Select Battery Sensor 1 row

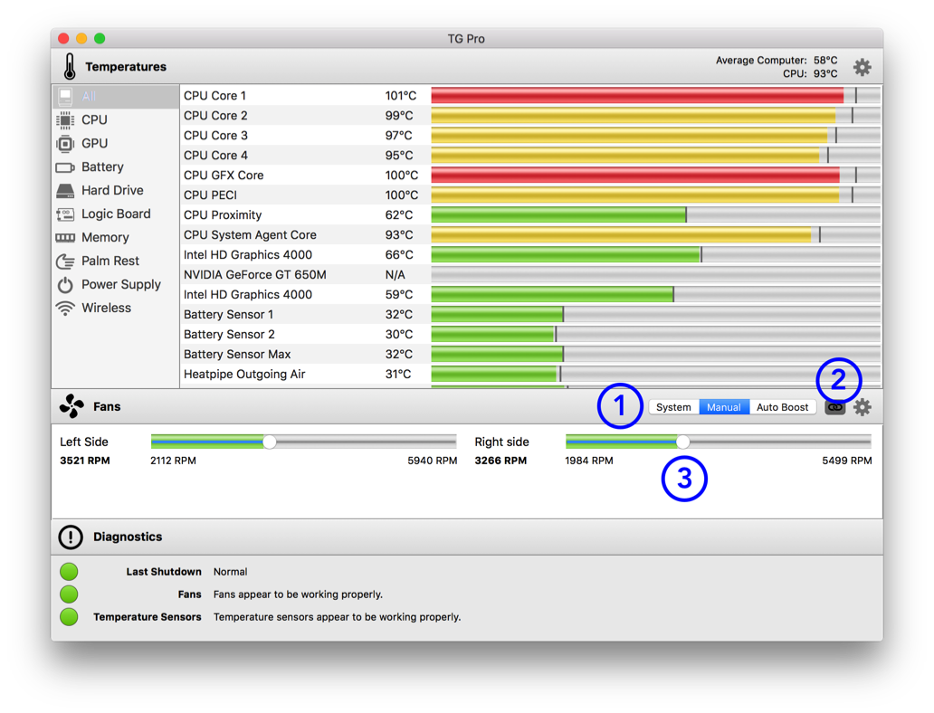click(x=530, y=315)
